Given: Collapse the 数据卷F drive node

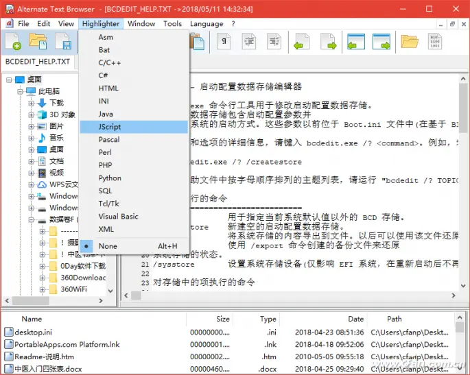Looking at the screenshot, I should [31, 220].
